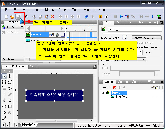This screenshot has height=129, width=165.
Task: Toggle eye icon in Outline panel header
Action: coord(153,87)
